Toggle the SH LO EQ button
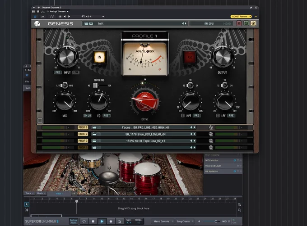Image resolution: width=307 pixels, height=226 pixels. click(87, 116)
